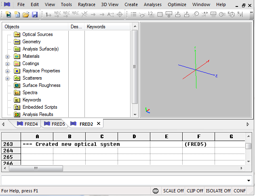Viewport: 255px width, 196px height.
Task: Click the Embedded Scripts icon in tree
Action: pyautogui.click(x=17, y=107)
